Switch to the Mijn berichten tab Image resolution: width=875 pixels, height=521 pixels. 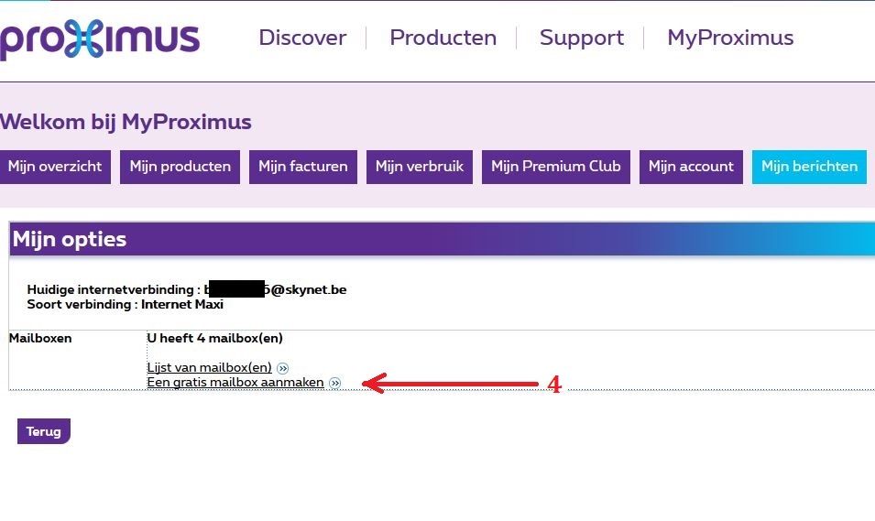[809, 167]
